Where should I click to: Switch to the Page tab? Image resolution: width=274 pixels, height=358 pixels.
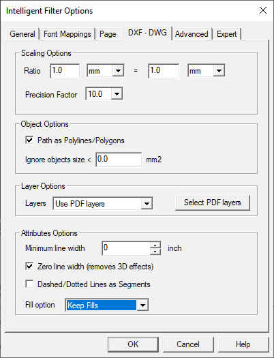(x=108, y=34)
